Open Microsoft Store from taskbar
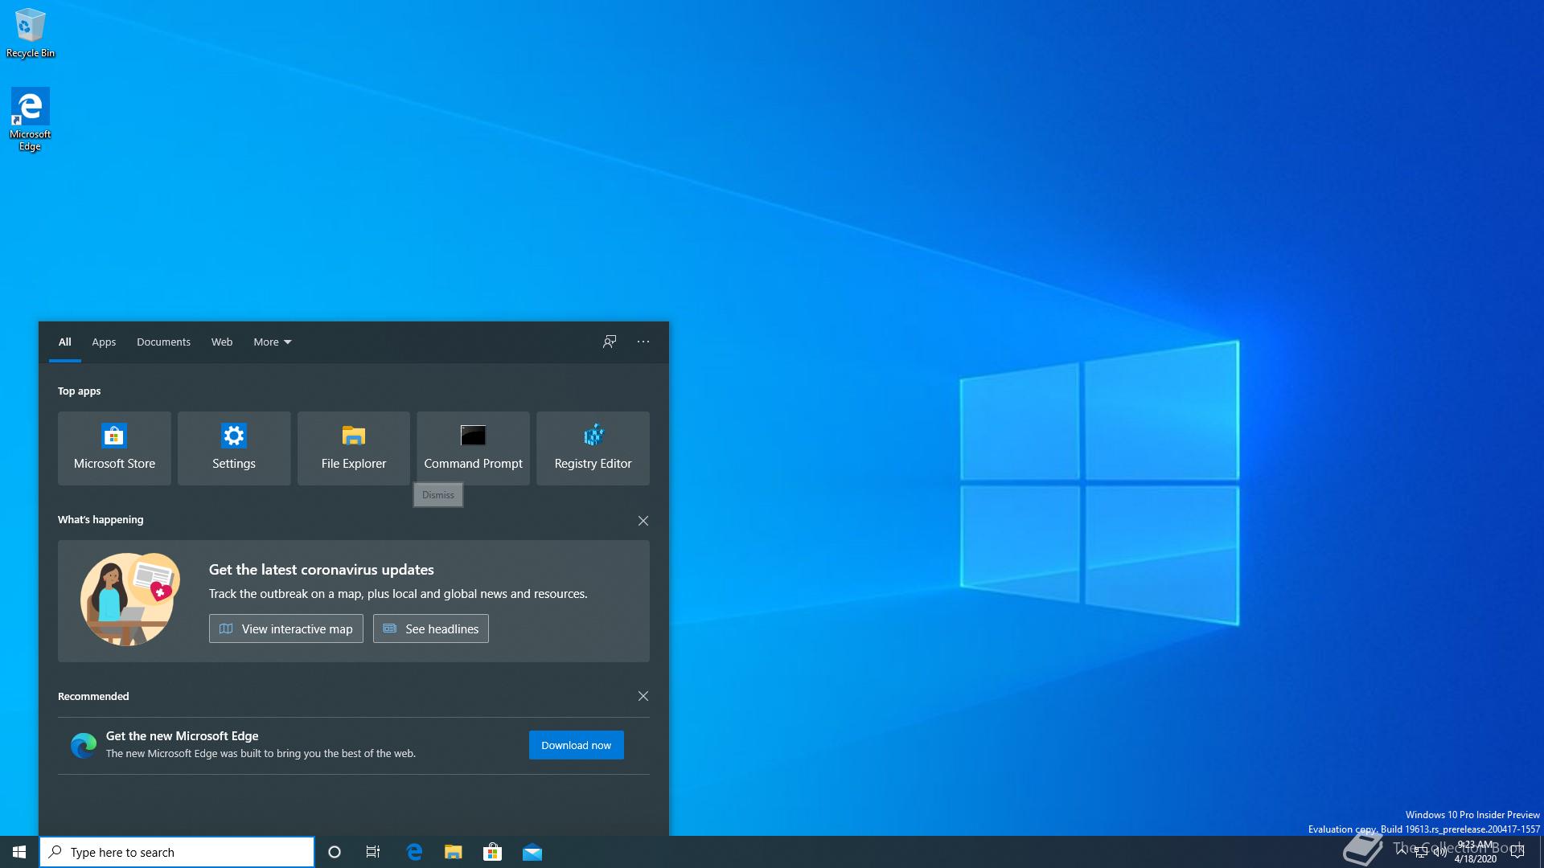This screenshot has height=868, width=1544. pyautogui.click(x=493, y=852)
